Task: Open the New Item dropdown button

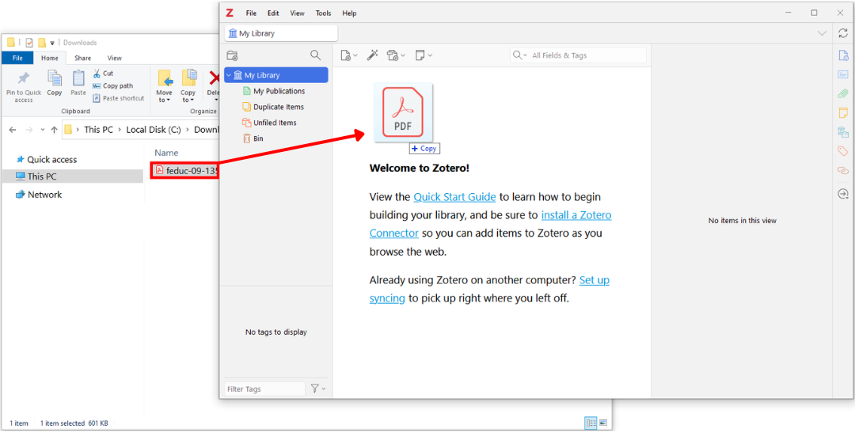Action: [x=348, y=55]
